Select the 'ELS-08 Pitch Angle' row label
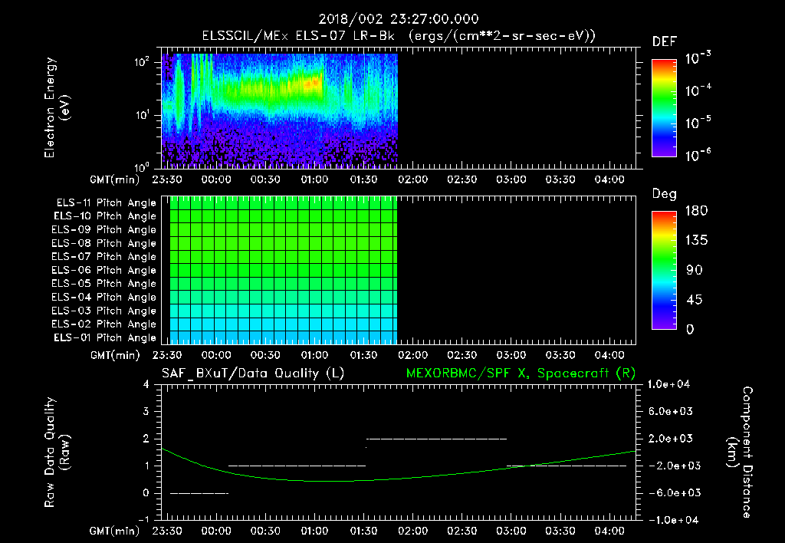 [x=104, y=243]
